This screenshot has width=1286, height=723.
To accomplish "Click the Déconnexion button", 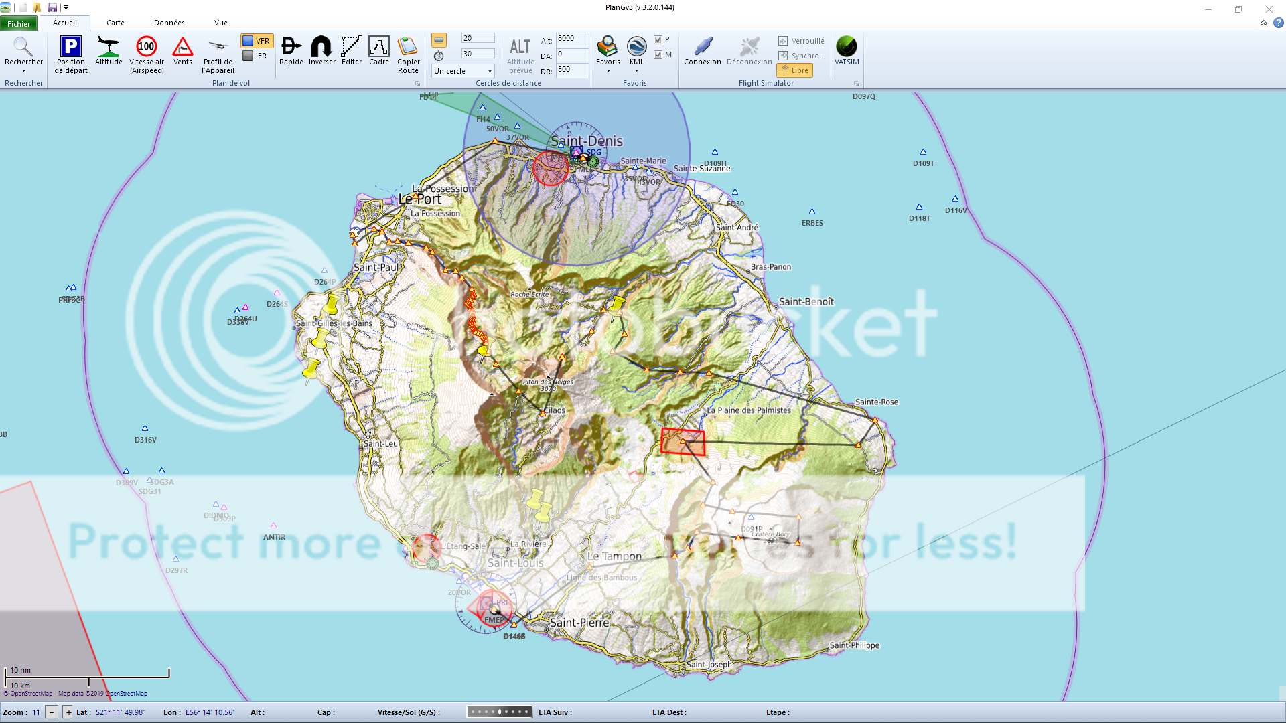I will [749, 51].
